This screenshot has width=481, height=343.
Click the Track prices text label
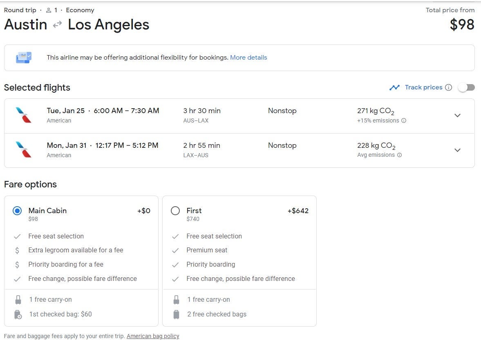(x=423, y=87)
